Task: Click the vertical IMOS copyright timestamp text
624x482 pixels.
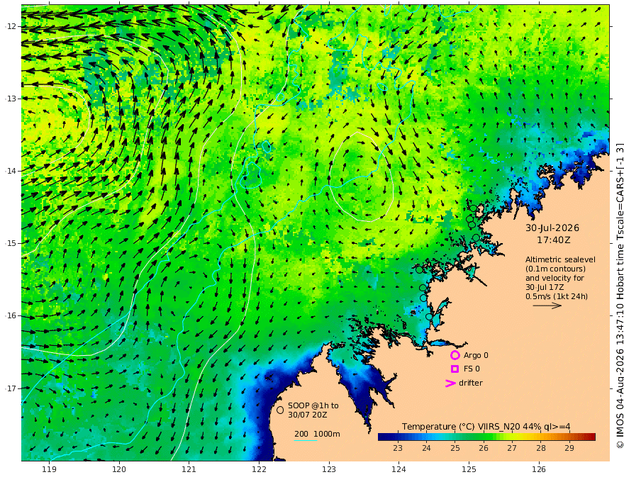Action: (619, 296)
